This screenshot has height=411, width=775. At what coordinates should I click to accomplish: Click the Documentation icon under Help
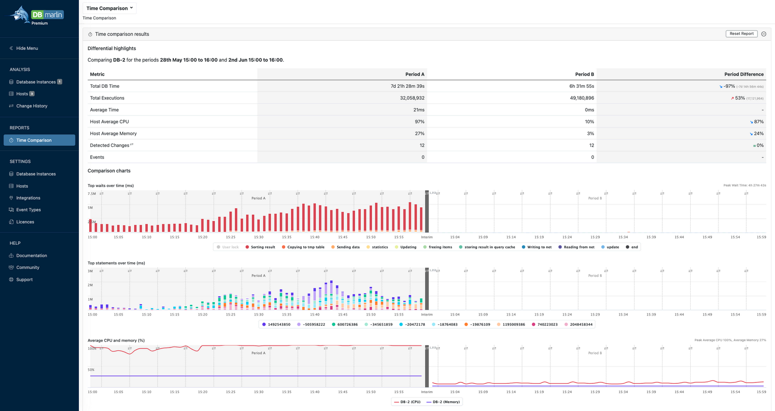tap(11, 256)
